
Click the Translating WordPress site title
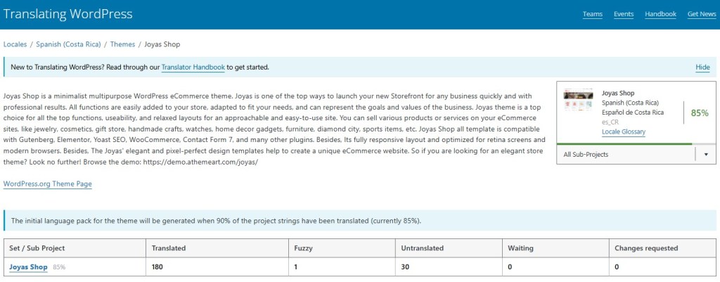[x=68, y=14]
